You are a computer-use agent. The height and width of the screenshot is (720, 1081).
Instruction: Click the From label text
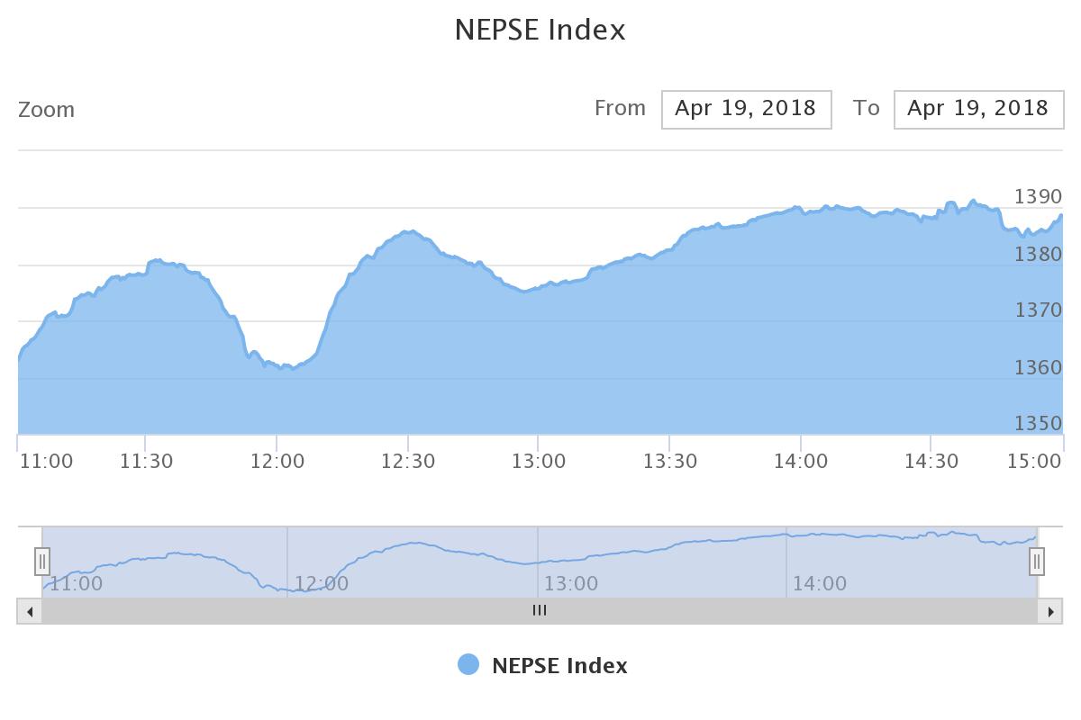[620, 108]
